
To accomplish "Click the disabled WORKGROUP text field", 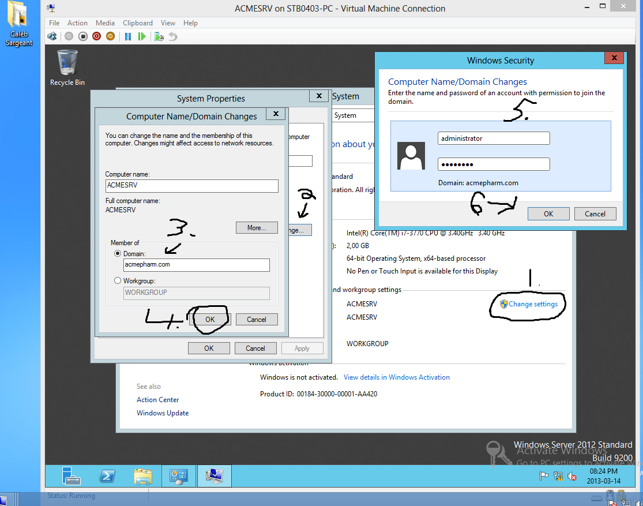I will (197, 293).
